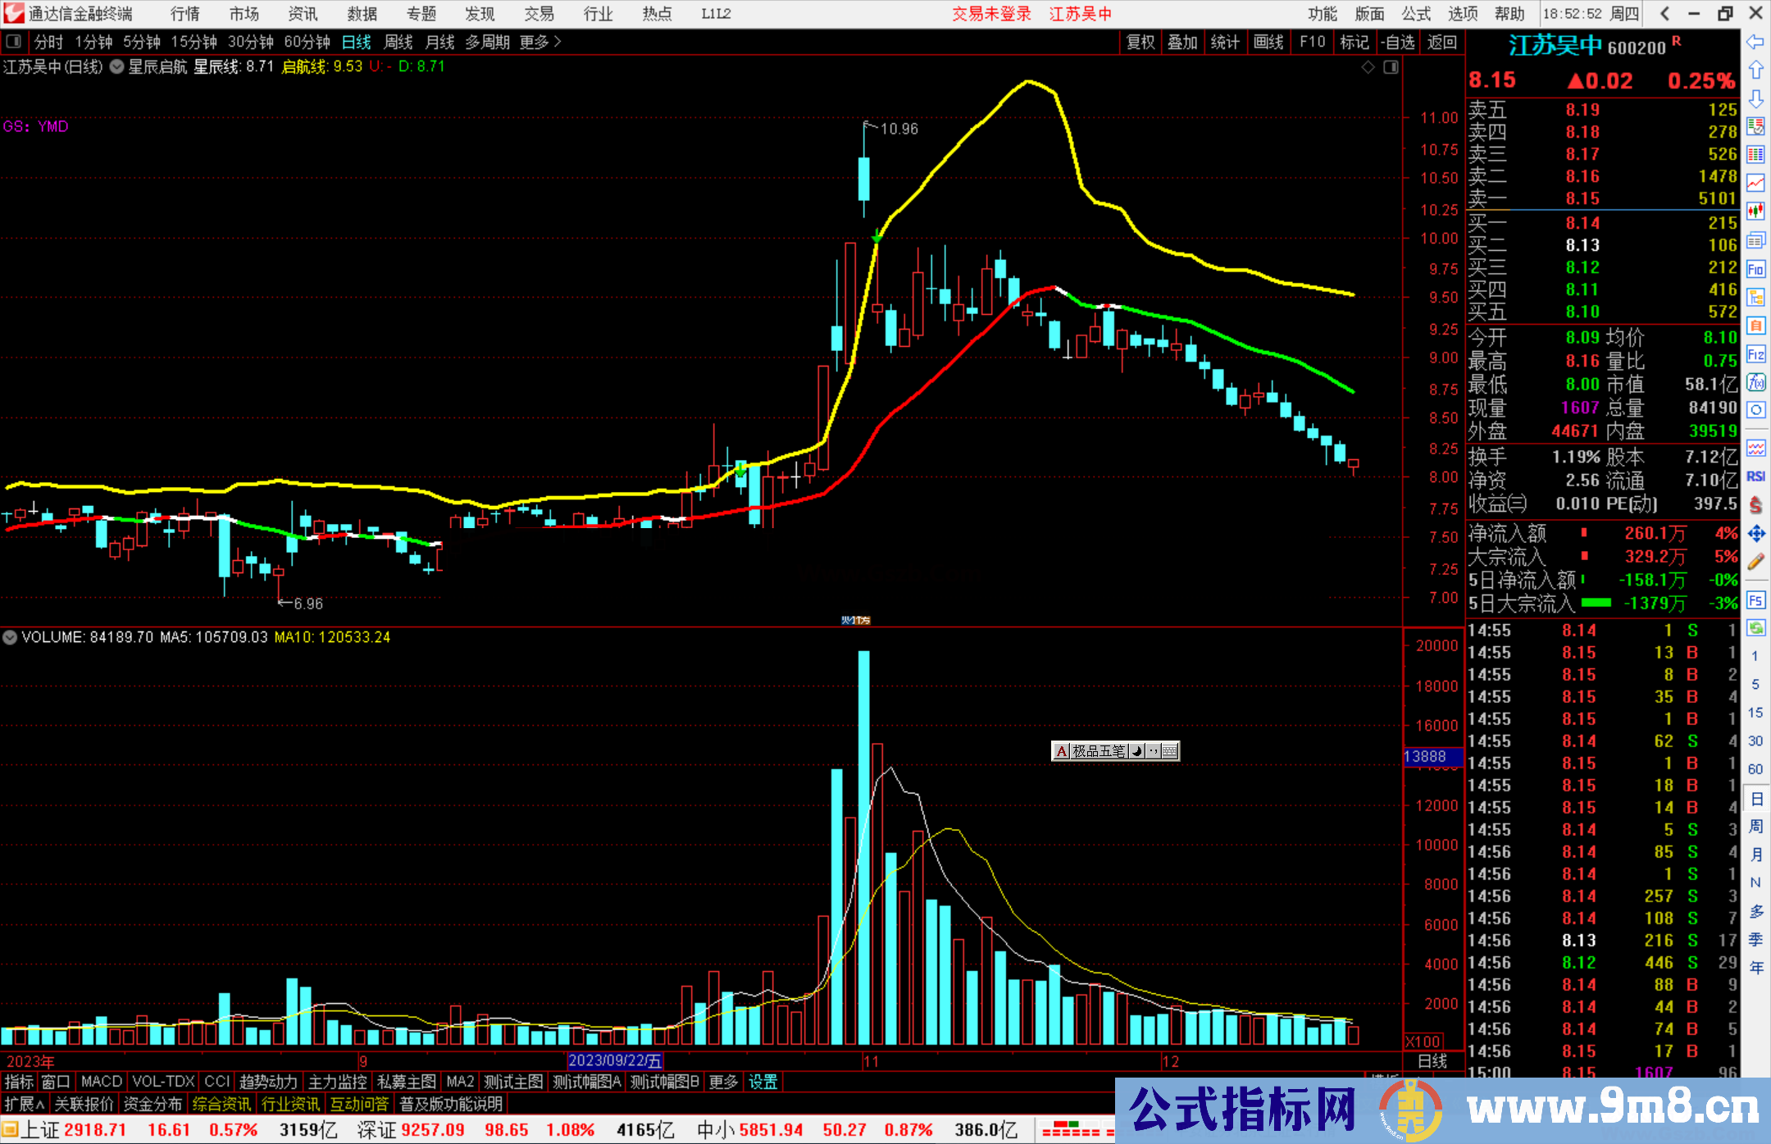Click the f(x) formula sidebar icon
The width and height of the screenshot is (1771, 1144).
[1755, 382]
